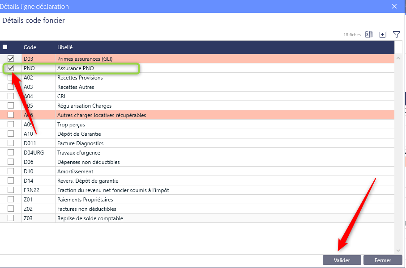This screenshot has width=406, height=268.
Task: Enable the A04 CRL checkbox
Action: pos(11,96)
